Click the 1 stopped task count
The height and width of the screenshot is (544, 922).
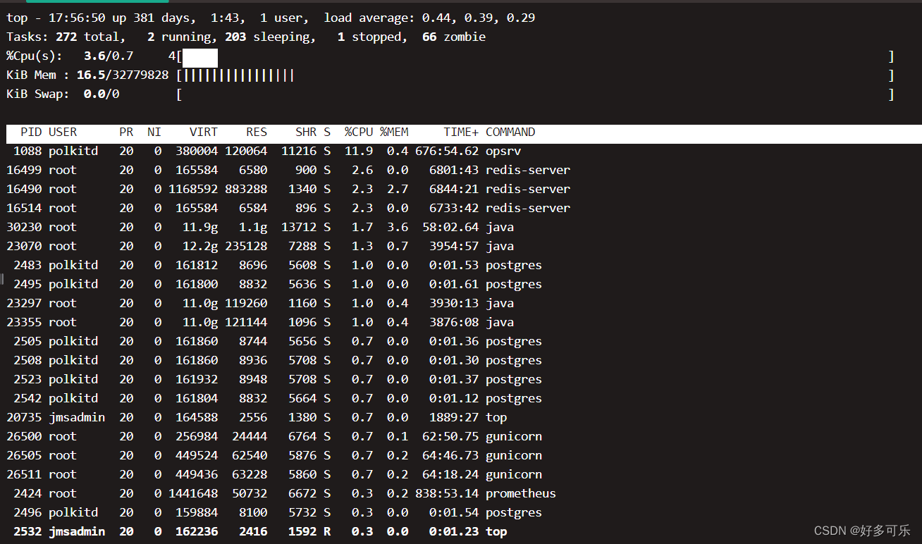369,37
